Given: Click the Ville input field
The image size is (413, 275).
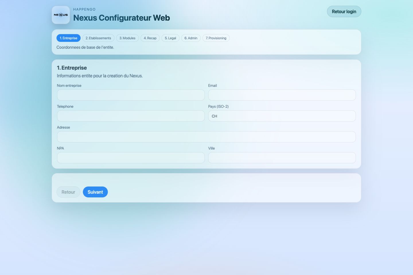Looking at the screenshot, I should 282,158.
